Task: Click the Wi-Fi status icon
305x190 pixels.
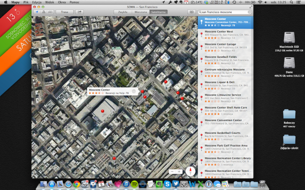Action: pyautogui.click(x=260, y=2)
